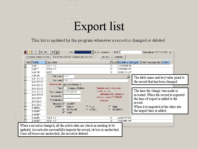Select the EMBUILD table row cell
Screen dimensions: 198x149
(x=39, y=108)
